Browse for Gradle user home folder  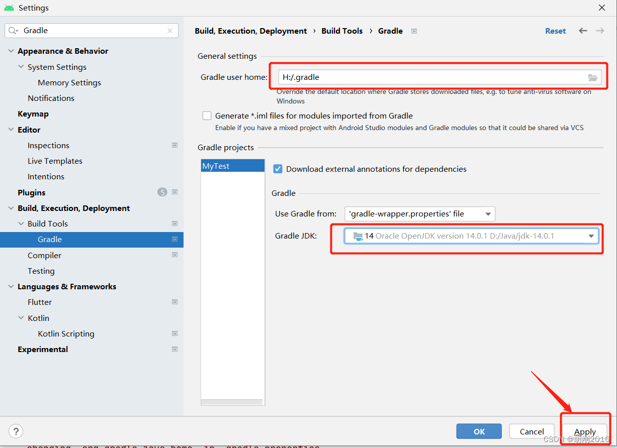click(x=593, y=77)
